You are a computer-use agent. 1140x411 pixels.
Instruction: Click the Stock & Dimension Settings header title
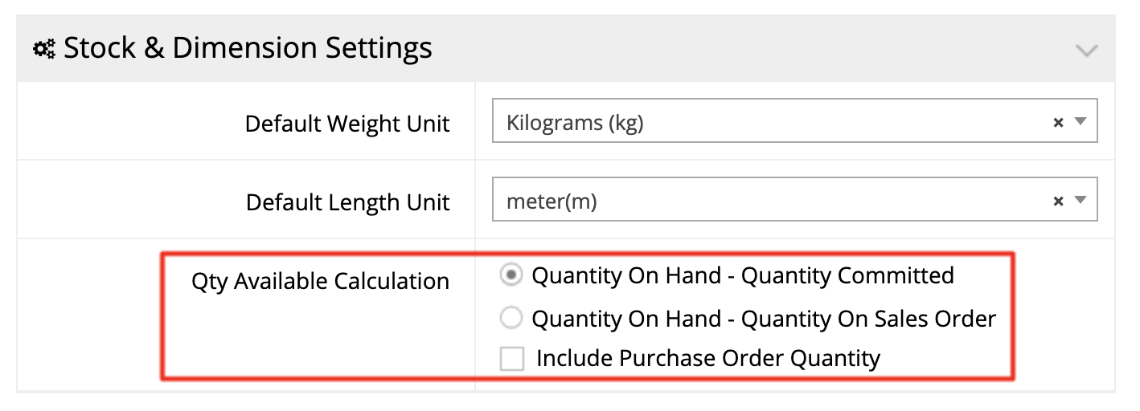(x=248, y=48)
